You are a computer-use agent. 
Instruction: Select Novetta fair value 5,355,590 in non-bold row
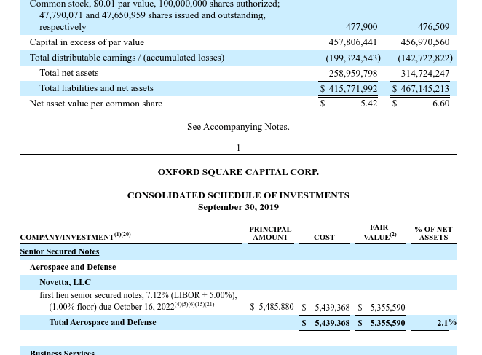(387, 308)
